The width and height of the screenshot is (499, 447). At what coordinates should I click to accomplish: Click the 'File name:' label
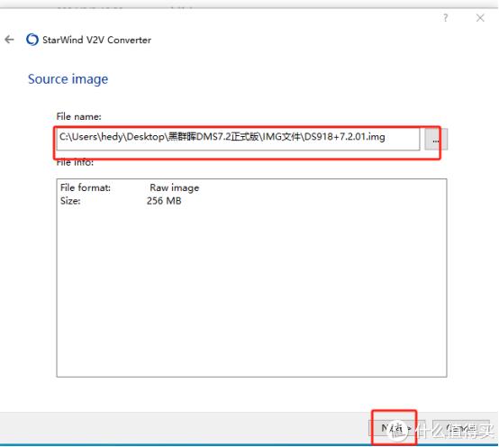[79, 116]
